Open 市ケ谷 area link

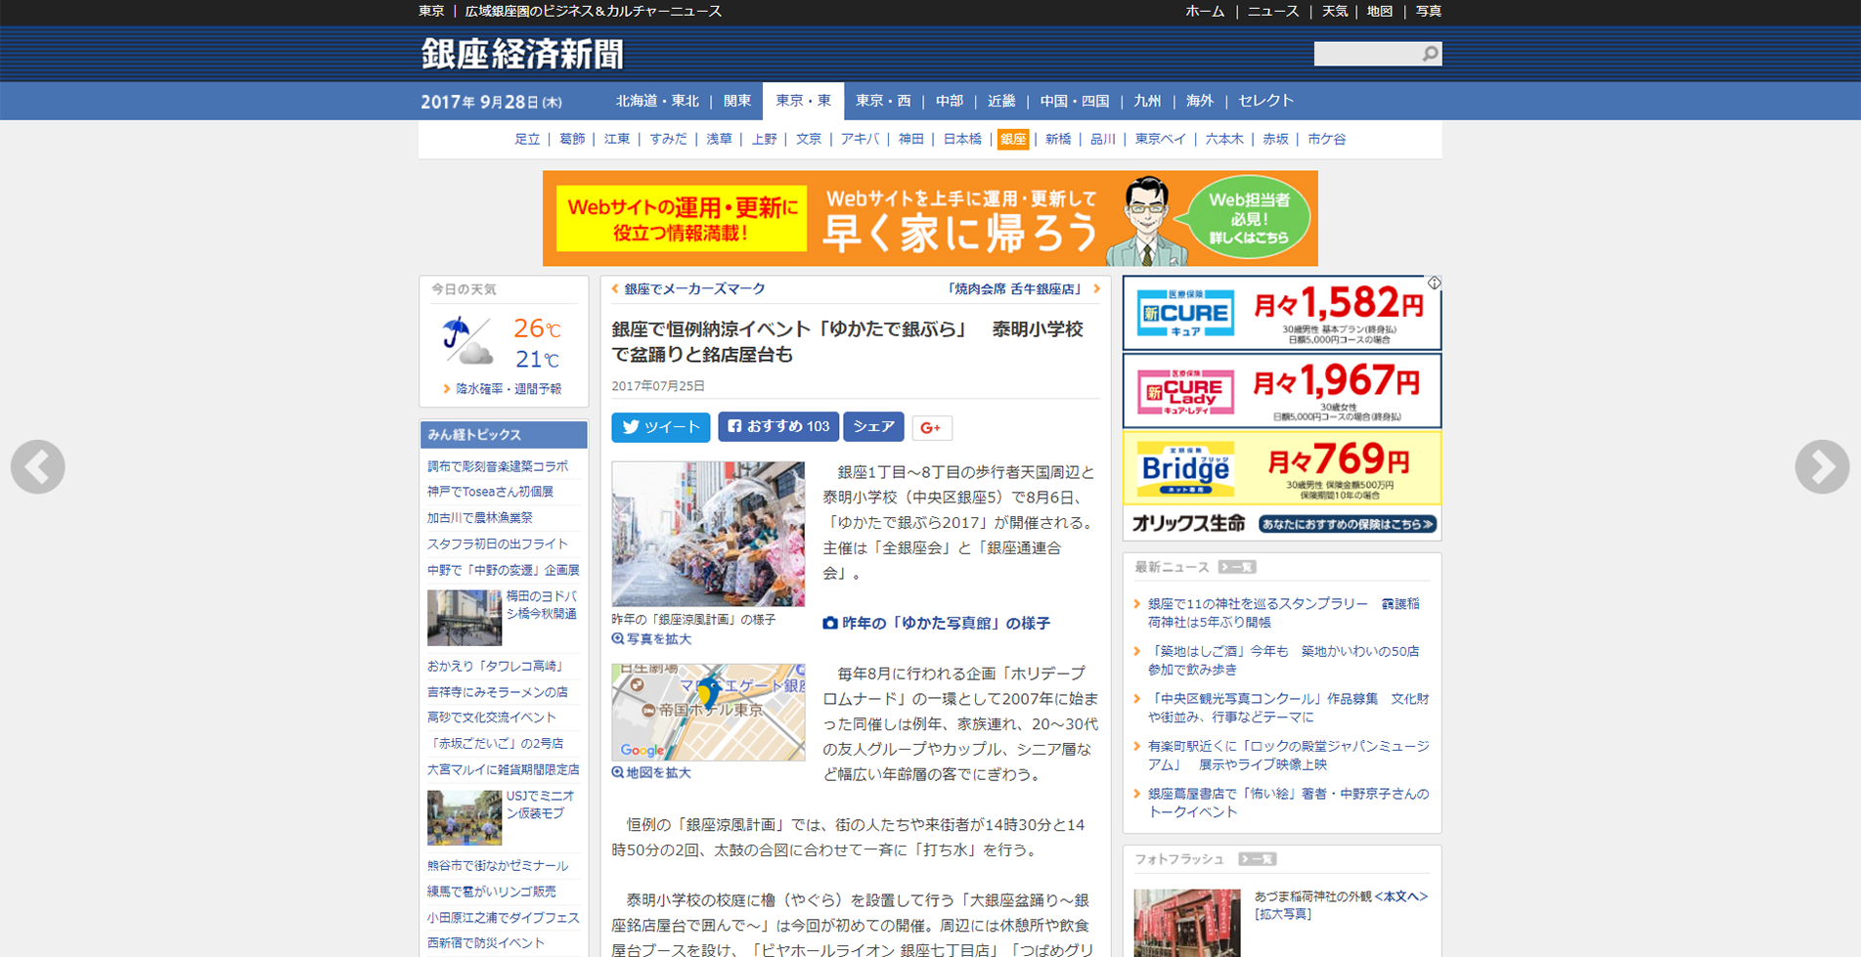(1326, 139)
